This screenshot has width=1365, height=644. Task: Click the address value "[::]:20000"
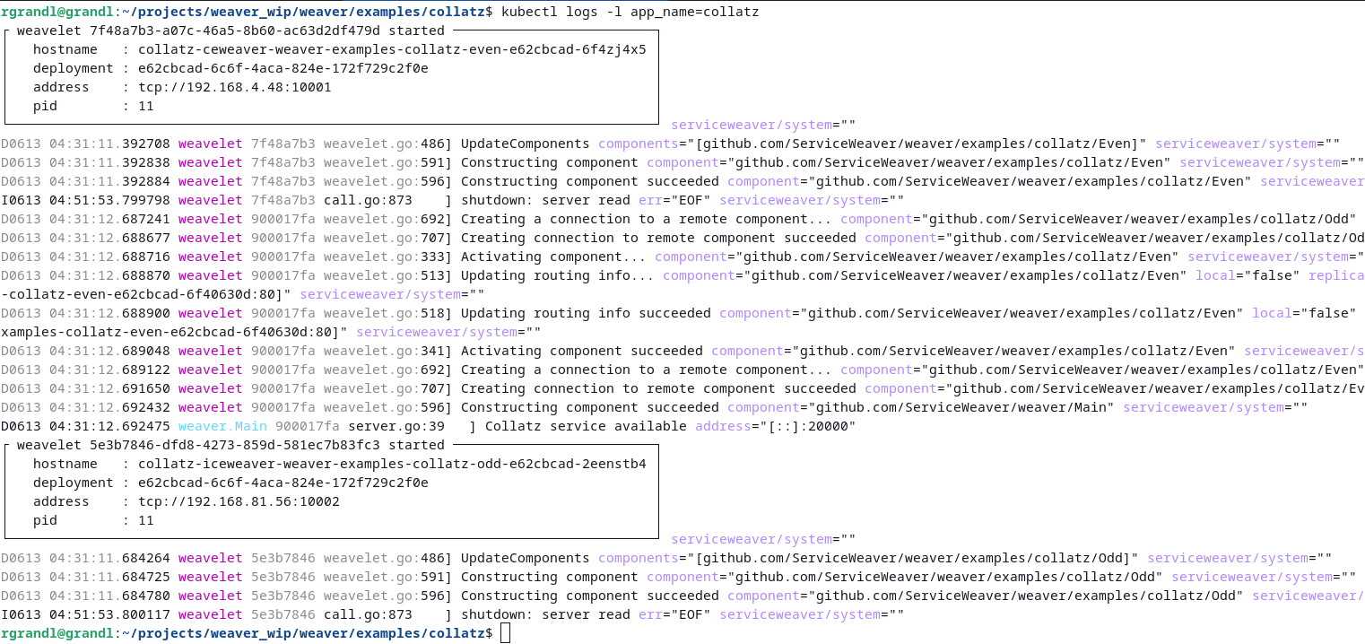808,426
